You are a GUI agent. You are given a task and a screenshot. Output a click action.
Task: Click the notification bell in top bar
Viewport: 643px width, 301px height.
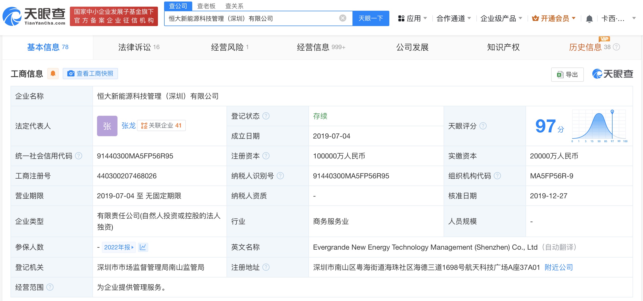[x=589, y=19]
